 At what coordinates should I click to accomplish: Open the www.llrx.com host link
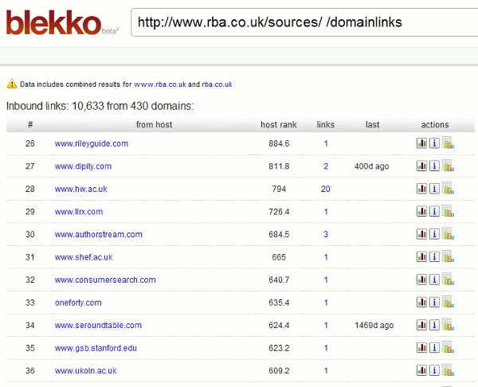79,212
